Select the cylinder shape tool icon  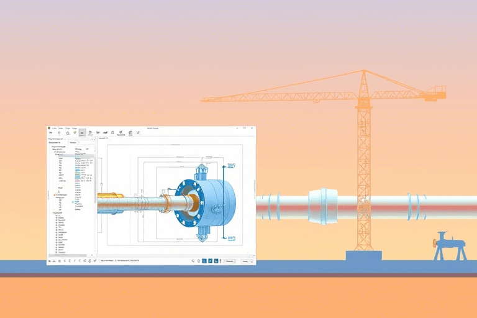[x=112, y=132]
